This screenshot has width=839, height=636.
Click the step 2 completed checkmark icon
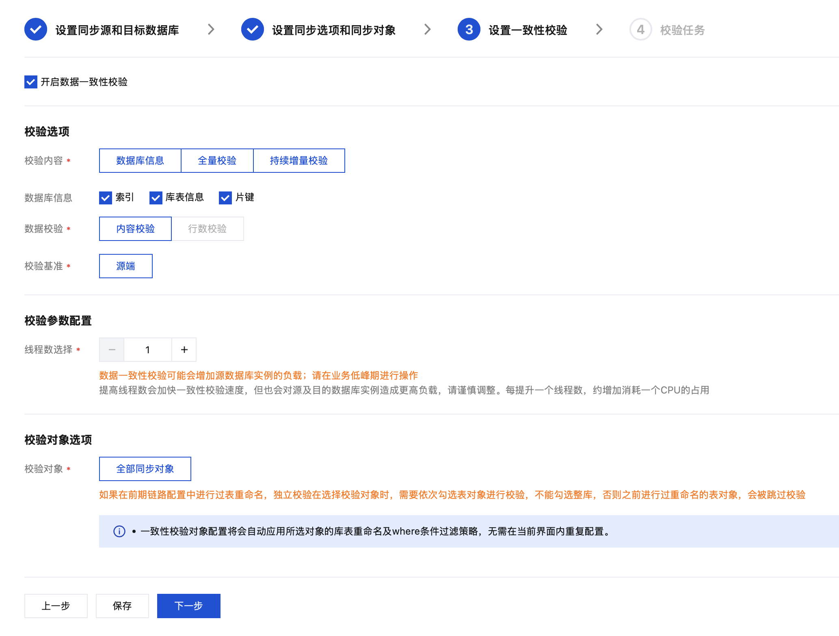tap(252, 30)
